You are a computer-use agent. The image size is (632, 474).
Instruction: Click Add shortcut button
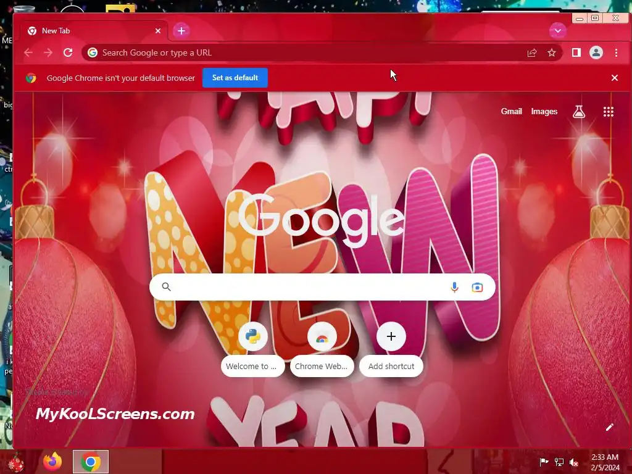click(391, 349)
